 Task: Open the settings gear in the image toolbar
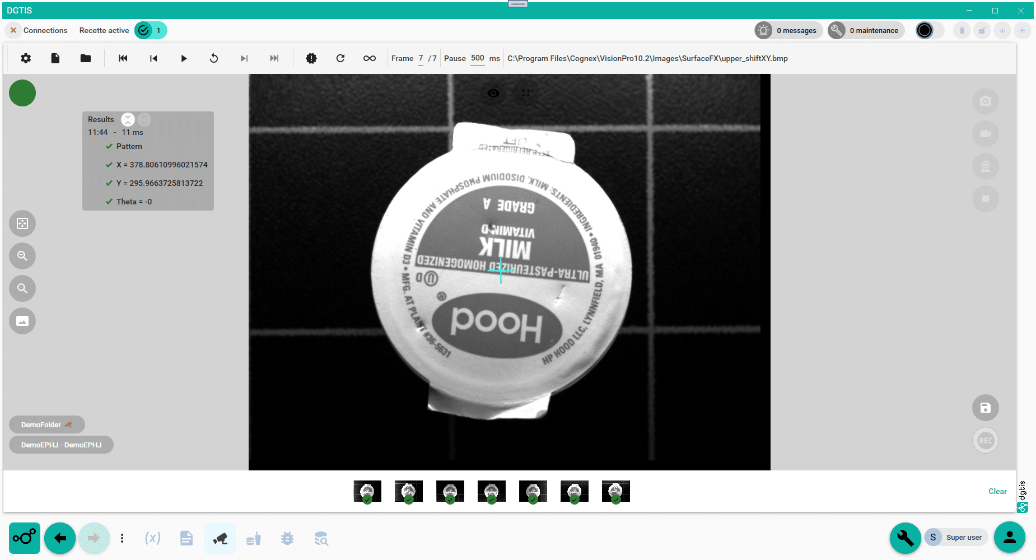click(26, 58)
